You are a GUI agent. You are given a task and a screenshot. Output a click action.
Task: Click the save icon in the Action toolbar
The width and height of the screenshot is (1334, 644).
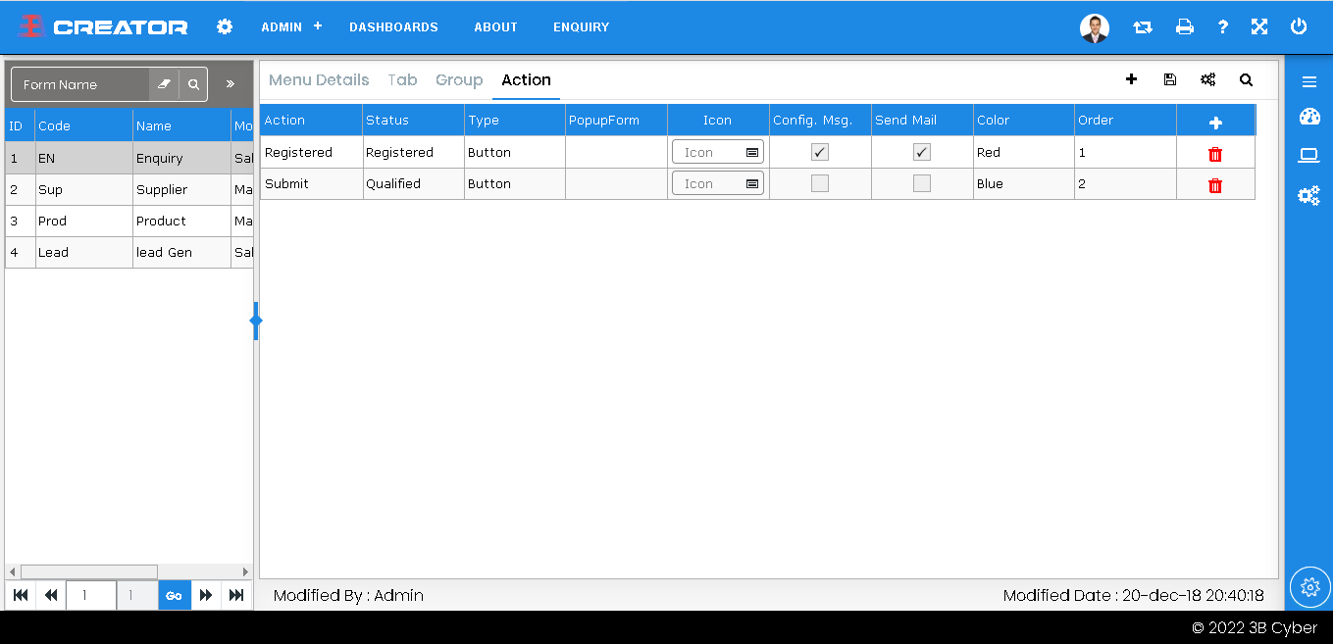pos(1169,80)
